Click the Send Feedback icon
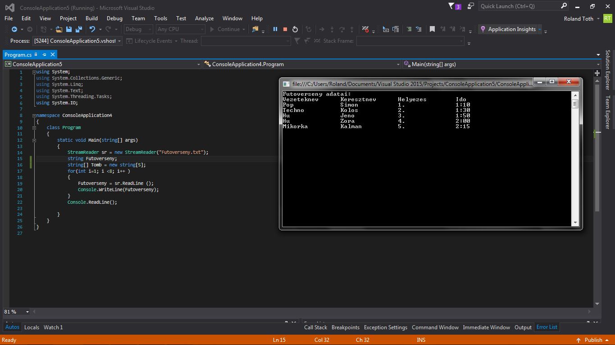615x345 pixels. coord(471,6)
